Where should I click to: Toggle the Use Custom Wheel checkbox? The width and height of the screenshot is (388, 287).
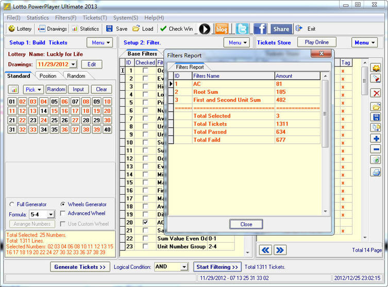63,224
